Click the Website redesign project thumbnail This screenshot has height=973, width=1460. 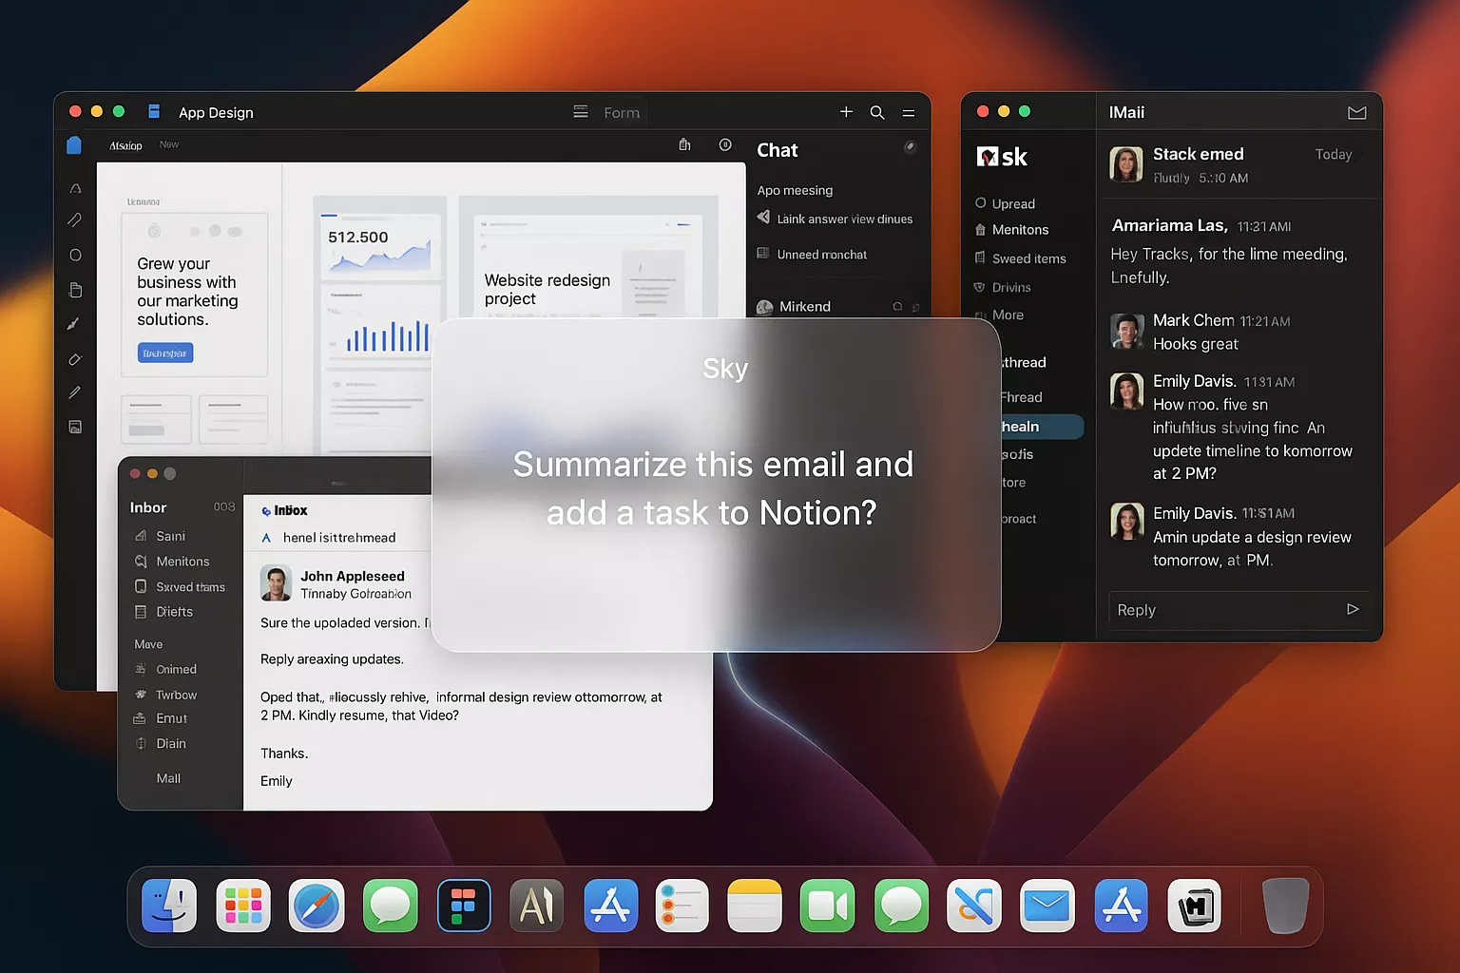pos(587,258)
